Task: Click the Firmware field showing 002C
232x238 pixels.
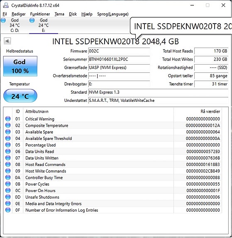Action: click(119, 51)
